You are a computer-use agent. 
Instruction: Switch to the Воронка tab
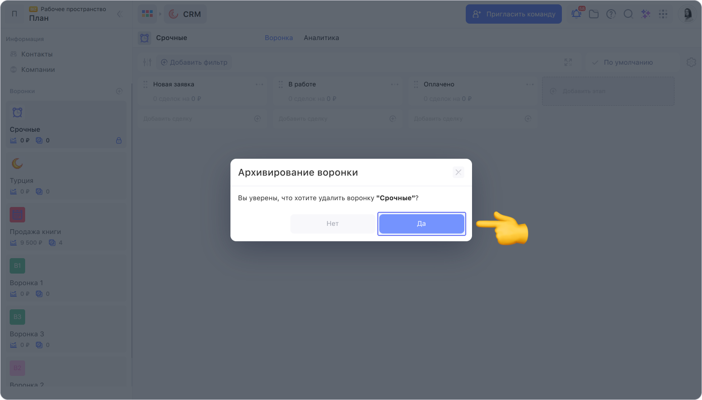tap(279, 38)
